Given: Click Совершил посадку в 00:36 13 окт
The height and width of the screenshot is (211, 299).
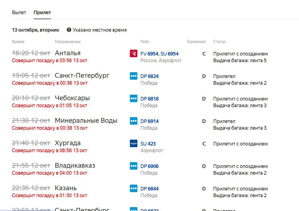Looking at the screenshot, I should pos(50,83).
